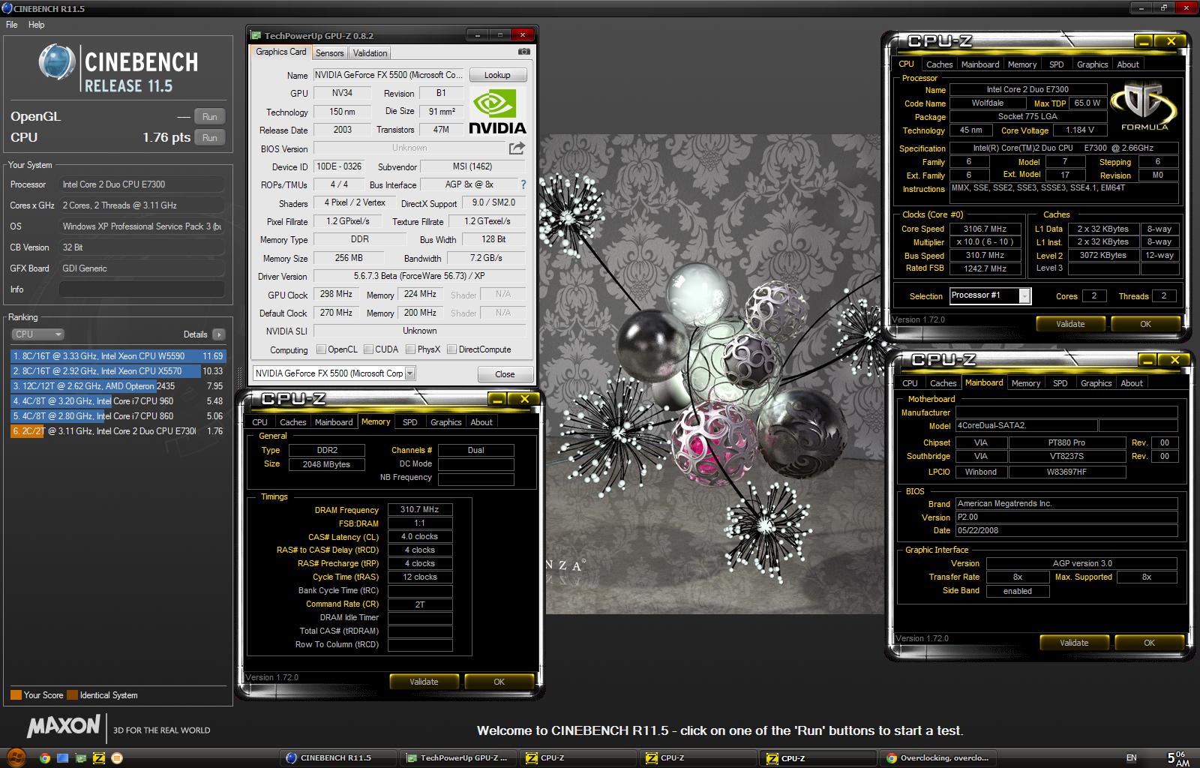This screenshot has height=768, width=1200.
Task: Click the Cinebench title bar icon
Action: pos(7,8)
